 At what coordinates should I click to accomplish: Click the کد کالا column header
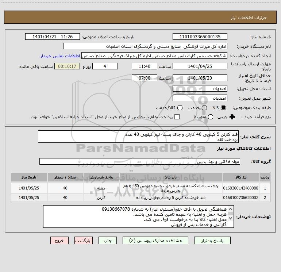241,177
